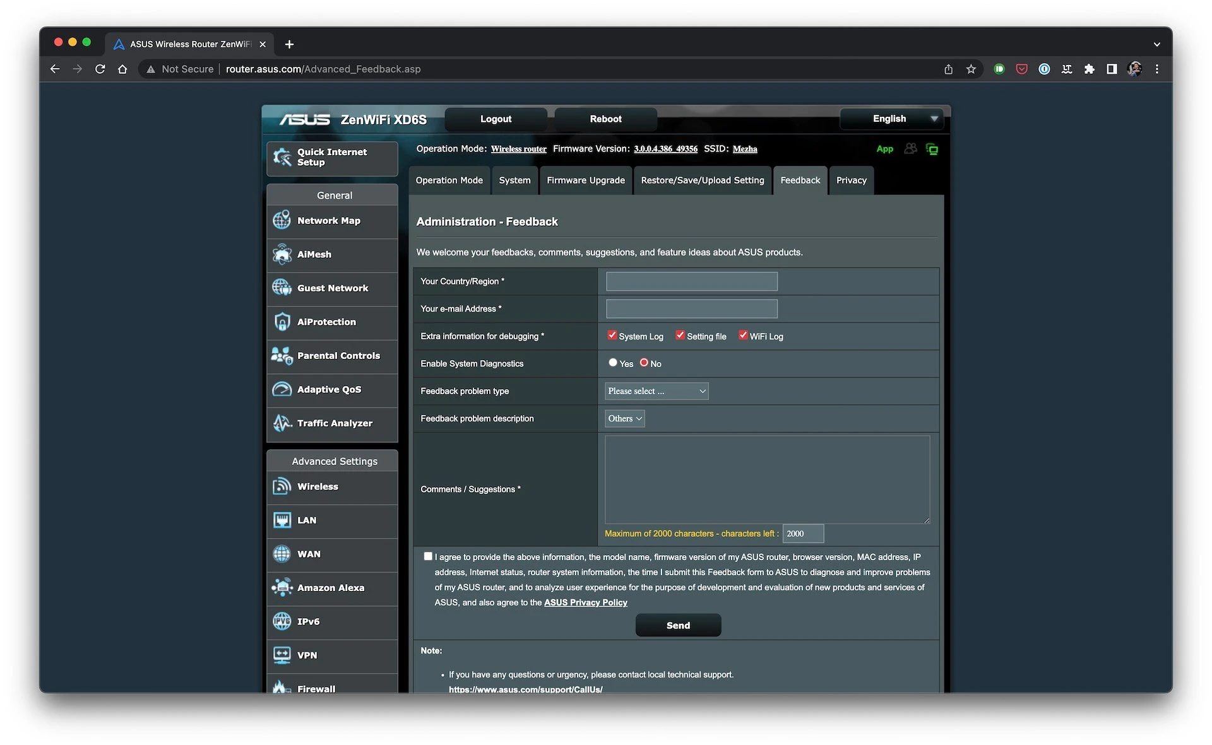Click the Not Secure site warning
Viewport: 1212px width, 745px height.
tap(180, 69)
